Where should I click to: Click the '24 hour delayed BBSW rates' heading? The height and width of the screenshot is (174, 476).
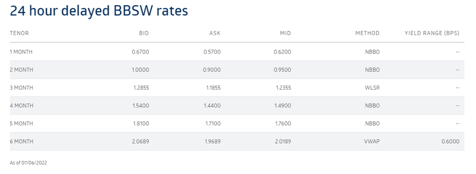[99, 11]
